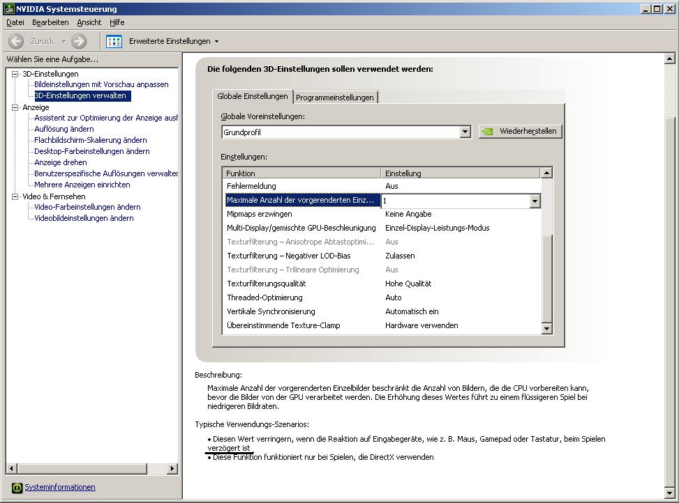Click the Wiederherstellen button
679x503 pixels.
point(520,132)
